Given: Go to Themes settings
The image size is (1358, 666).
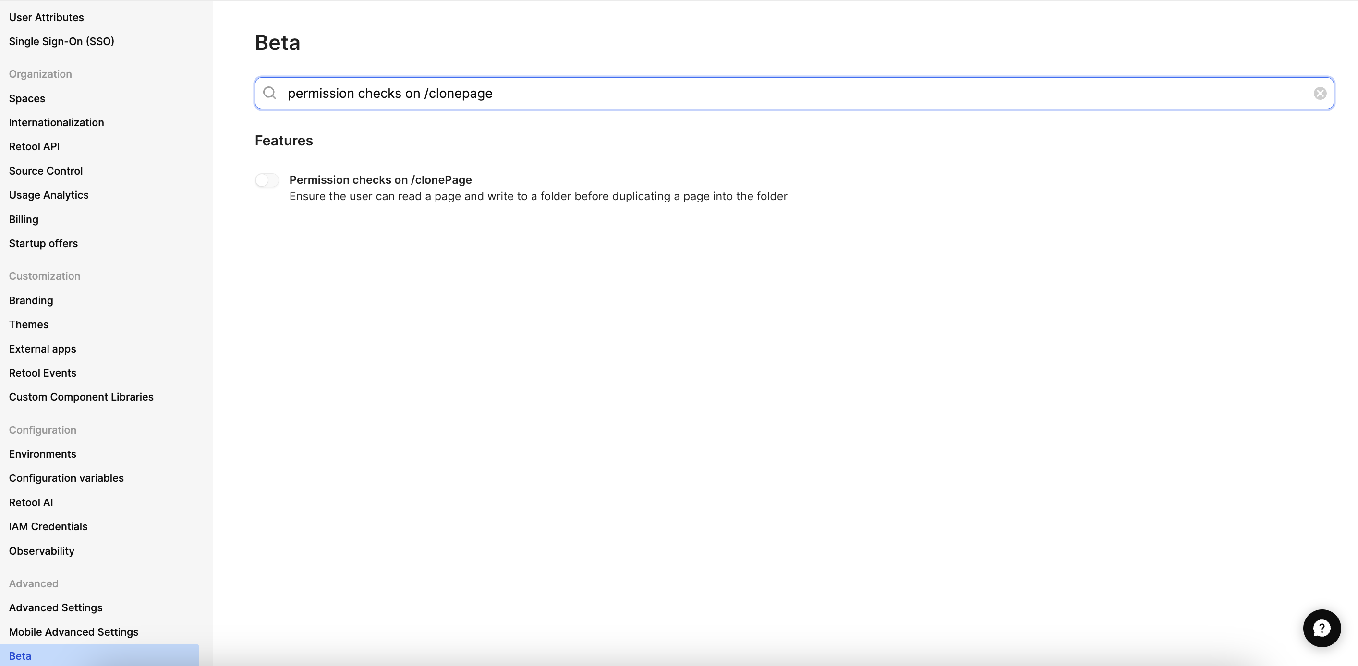Looking at the screenshot, I should 28,324.
